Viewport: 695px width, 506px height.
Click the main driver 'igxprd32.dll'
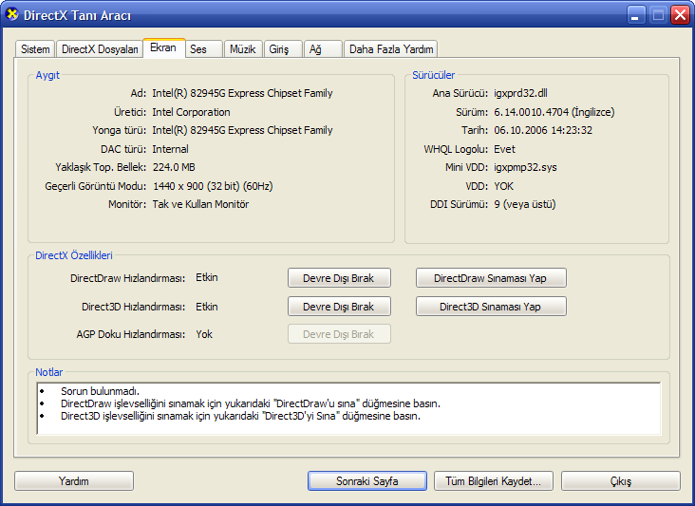tap(521, 93)
